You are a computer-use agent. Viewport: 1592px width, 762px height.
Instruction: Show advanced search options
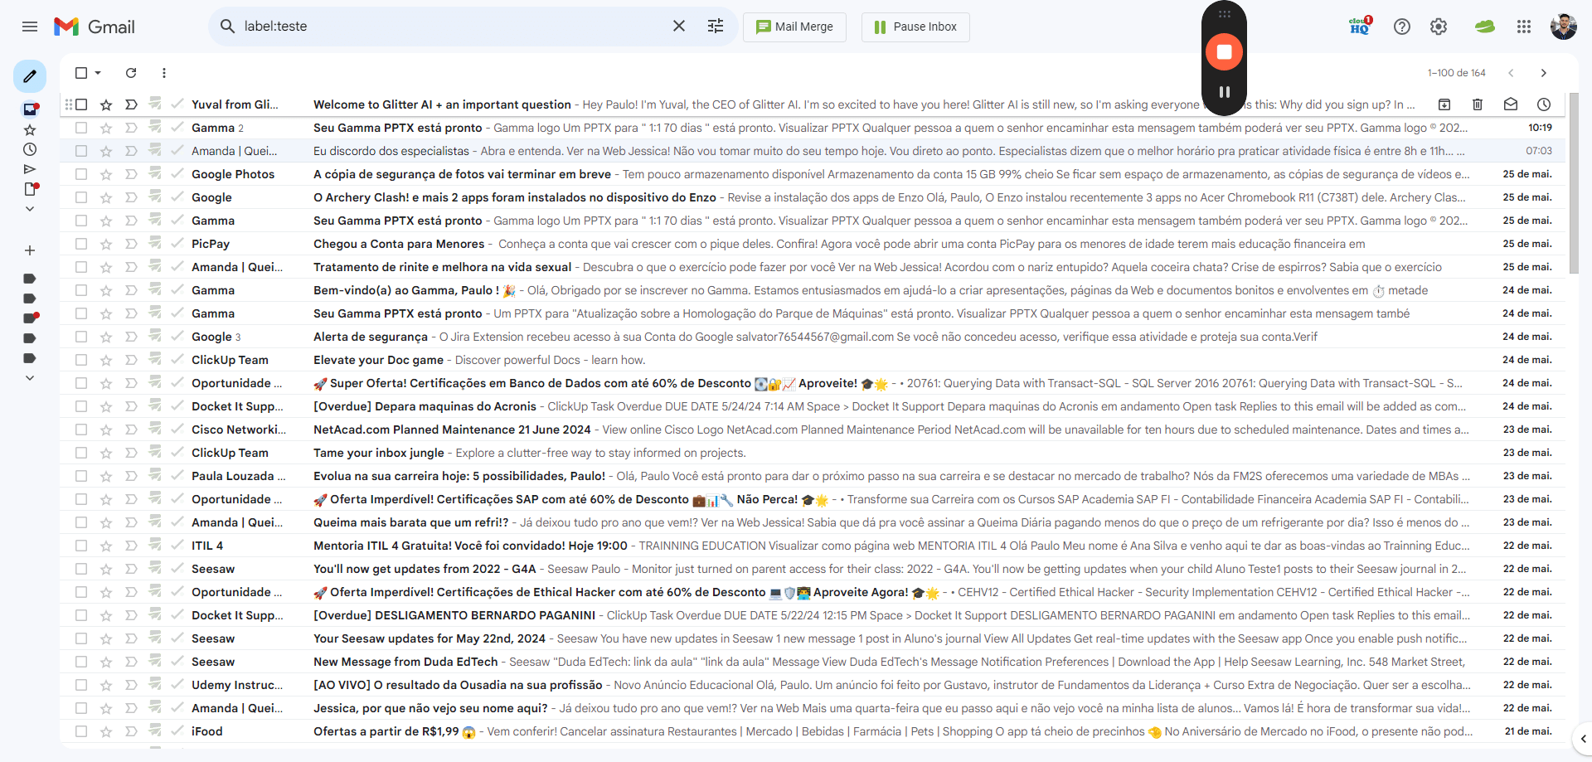tap(716, 27)
